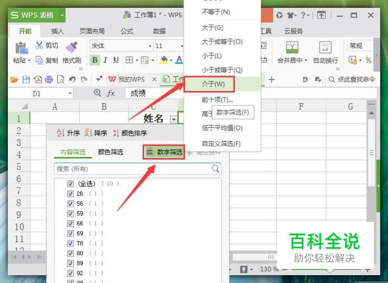Uncheck the value 66 checkbox
388x283 pixels.
tap(71, 224)
